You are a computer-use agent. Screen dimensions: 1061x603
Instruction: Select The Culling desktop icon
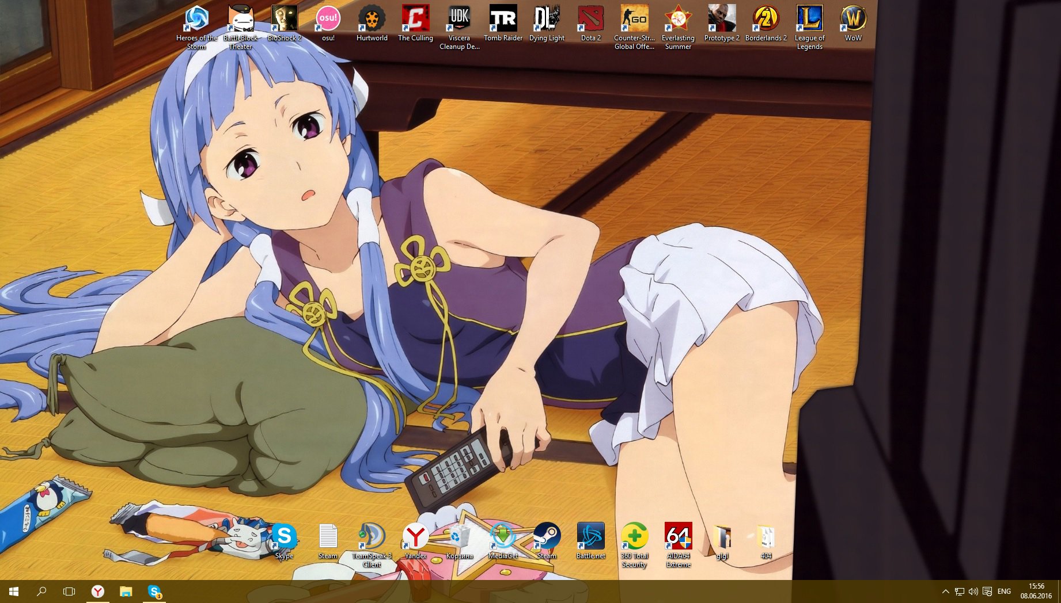point(415,23)
